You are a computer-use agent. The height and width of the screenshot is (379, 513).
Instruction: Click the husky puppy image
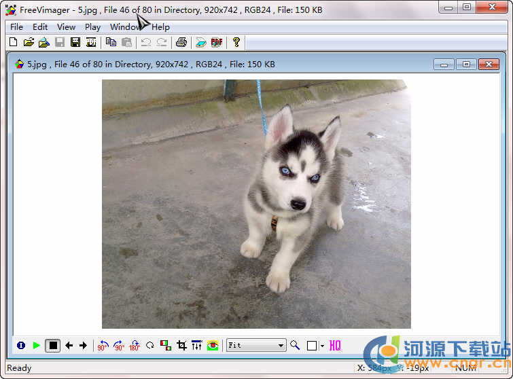click(256, 204)
